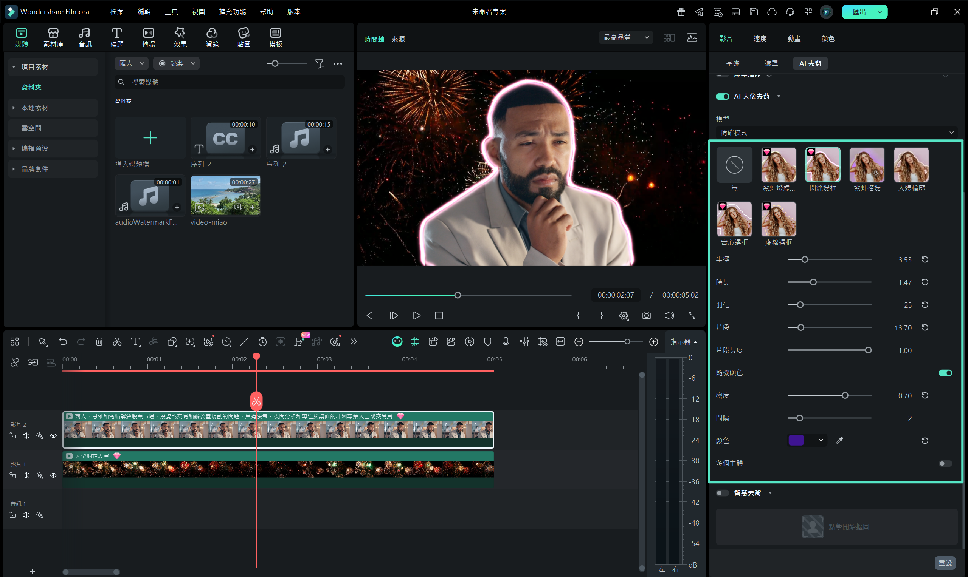Hide the 影片 2 track with eye icon
This screenshot has width=968, height=577.
pos(53,436)
